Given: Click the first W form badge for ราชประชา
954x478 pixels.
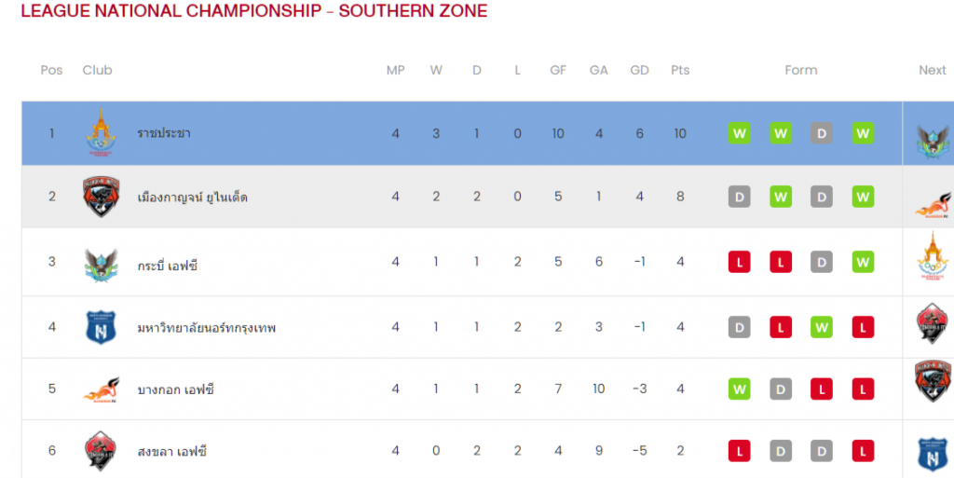Looking at the screenshot, I should click(739, 133).
